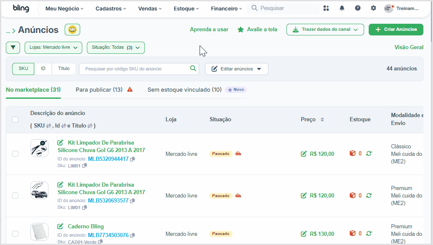Open the help question mark icon

coord(357,8)
